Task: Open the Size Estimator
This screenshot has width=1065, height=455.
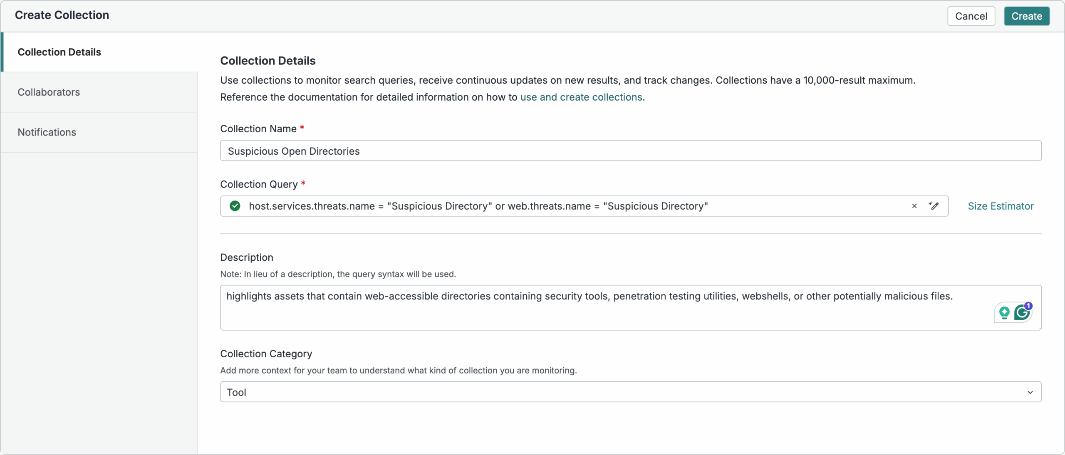Action: coord(1000,206)
